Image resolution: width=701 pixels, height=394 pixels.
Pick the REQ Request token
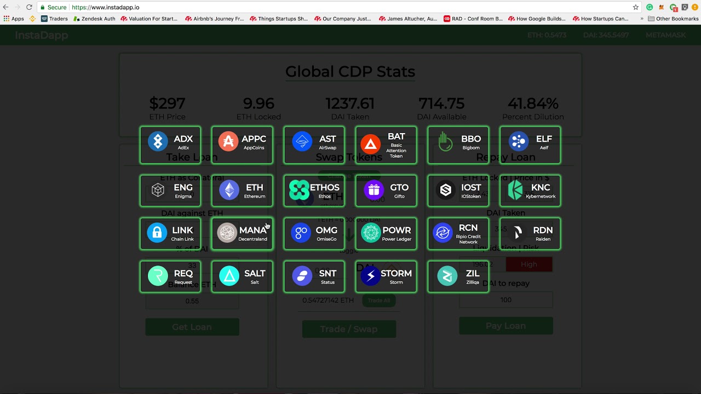170,276
